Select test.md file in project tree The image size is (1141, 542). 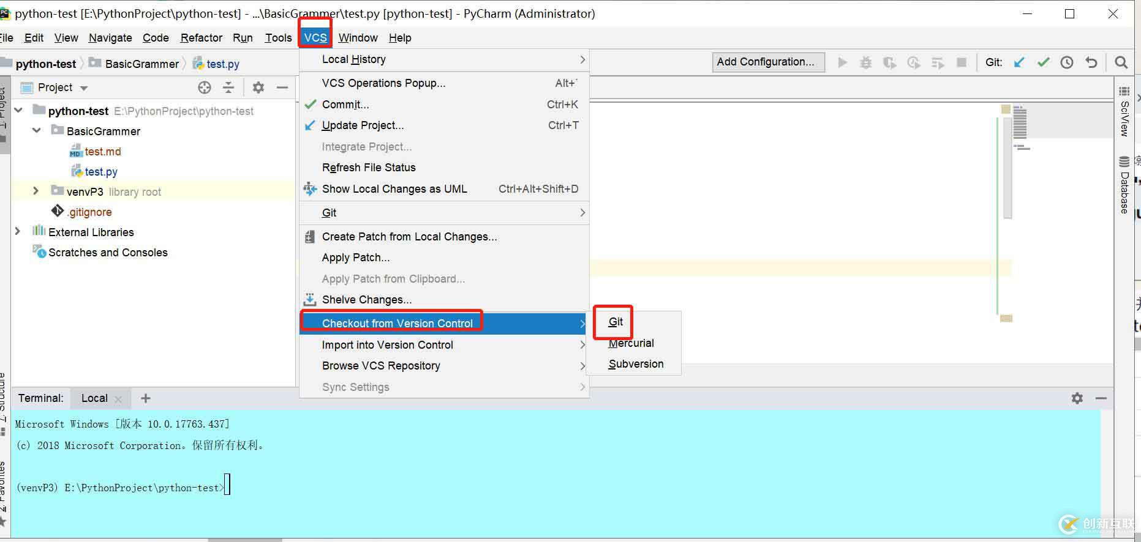(103, 152)
